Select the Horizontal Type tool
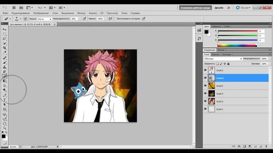273x153 pixels. coord(5,100)
